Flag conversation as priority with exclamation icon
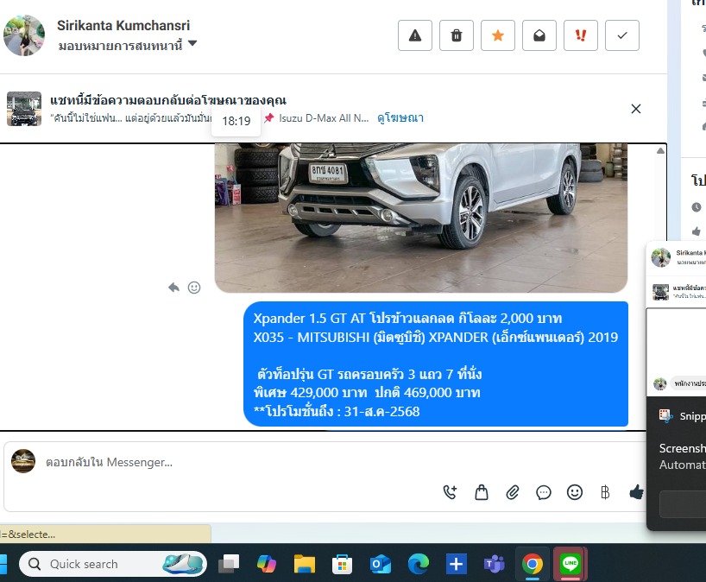Screen dimensions: 706x582 [x=580, y=35]
